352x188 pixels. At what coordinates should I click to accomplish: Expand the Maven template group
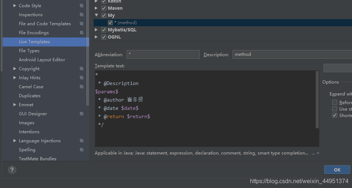click(96, 8)
